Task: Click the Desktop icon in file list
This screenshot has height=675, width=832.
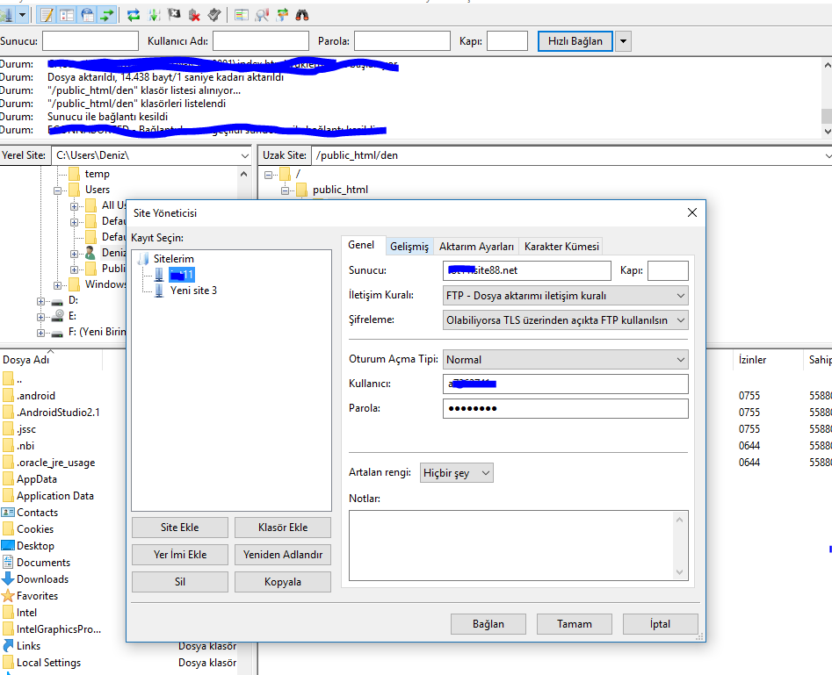Action: 8,546
